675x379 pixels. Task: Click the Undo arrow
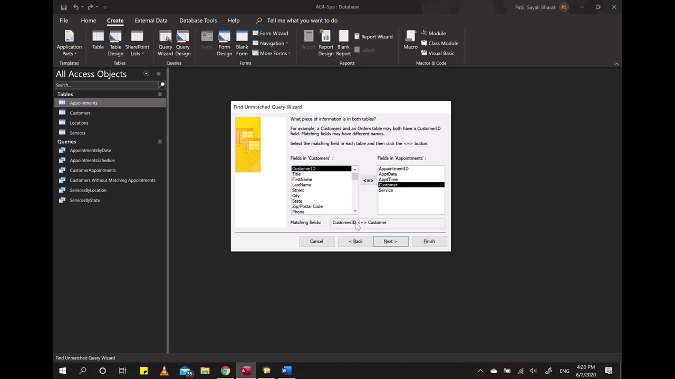[x=76, y=7]
